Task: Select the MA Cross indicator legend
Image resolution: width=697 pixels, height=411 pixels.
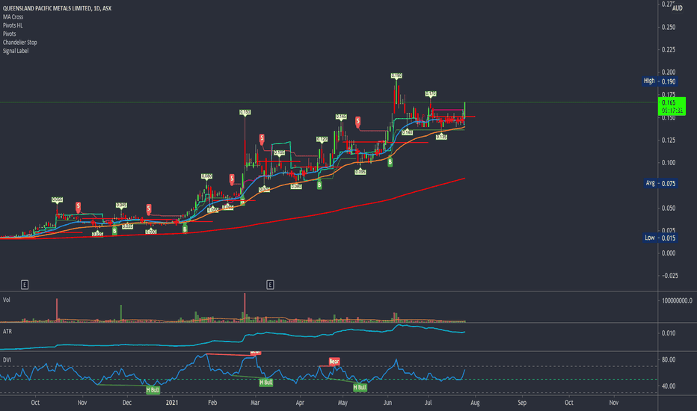Action: pos(13,17)
